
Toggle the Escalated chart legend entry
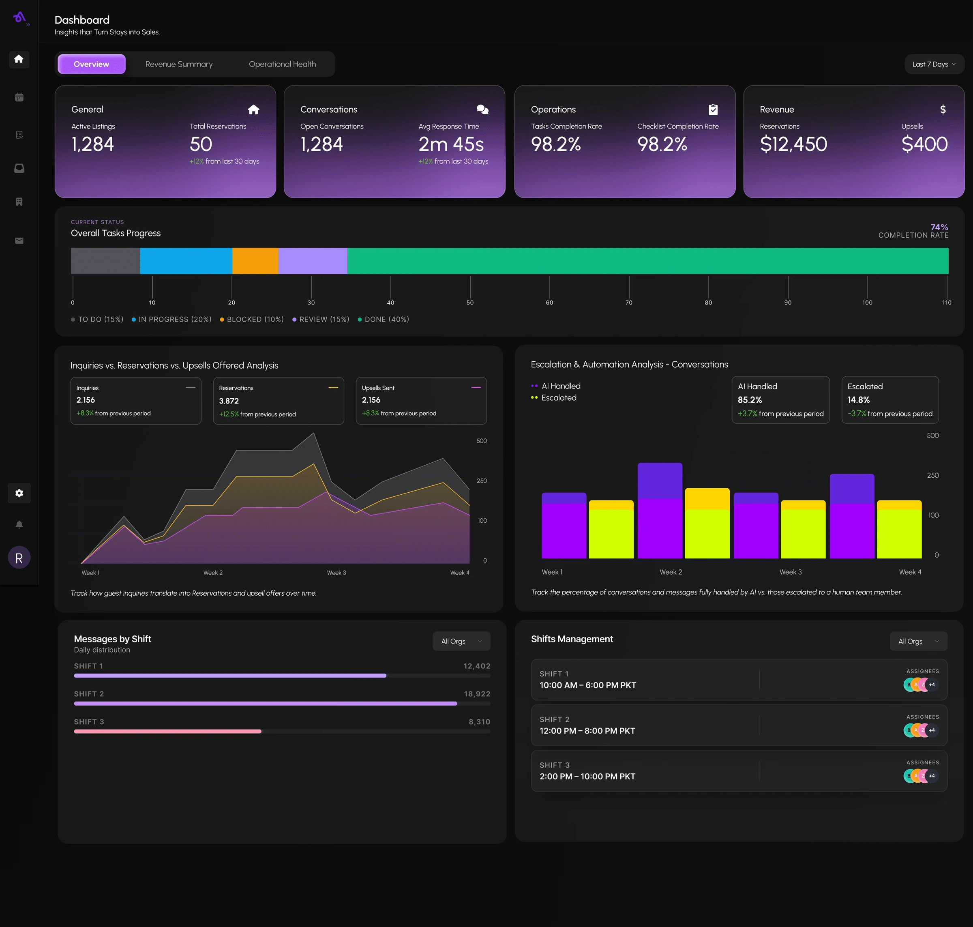(554, 398)
